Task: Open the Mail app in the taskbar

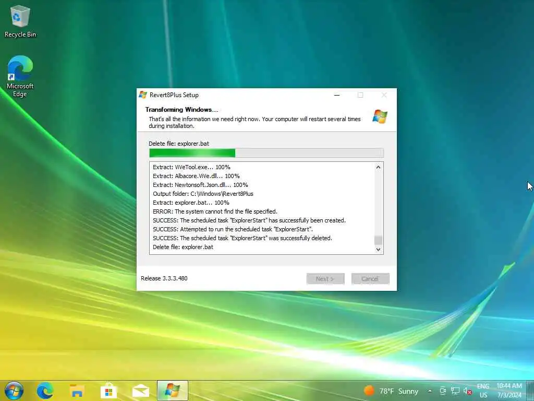Action: (141, 391)
